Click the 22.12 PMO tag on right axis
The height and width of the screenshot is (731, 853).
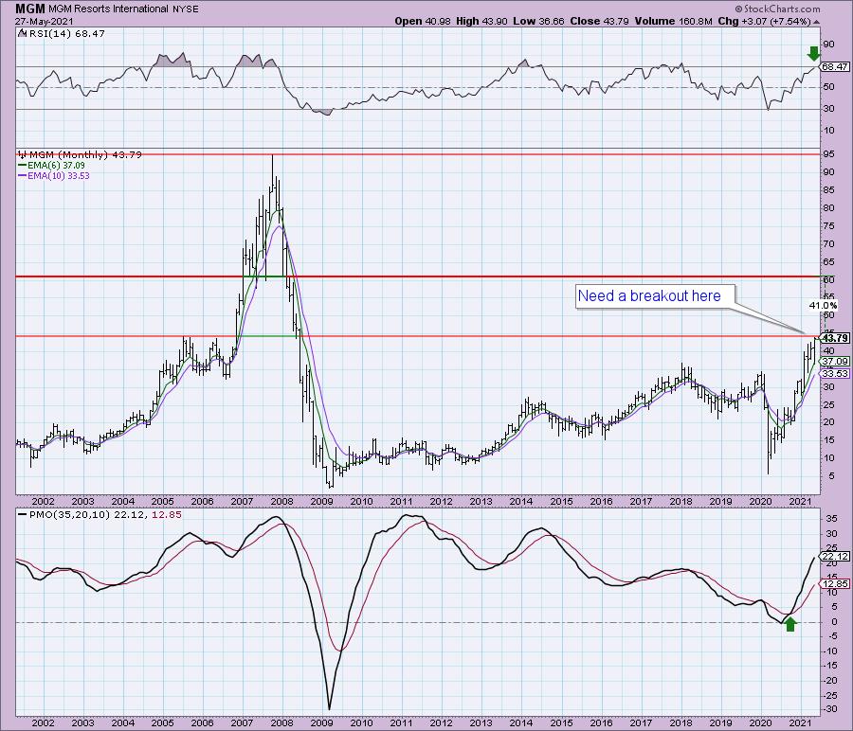(834, 556)
